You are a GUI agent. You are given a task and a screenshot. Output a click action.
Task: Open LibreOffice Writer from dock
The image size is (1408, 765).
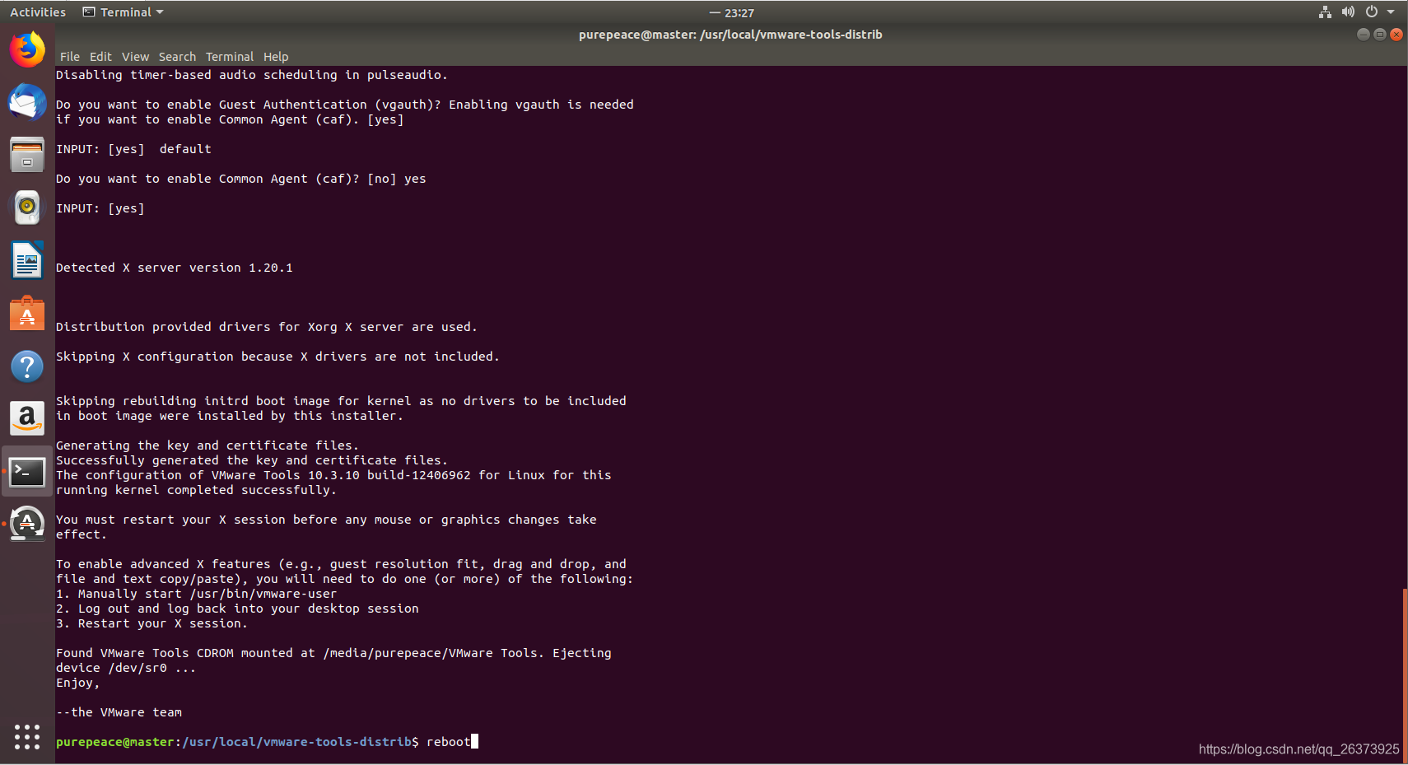[27, 260]
